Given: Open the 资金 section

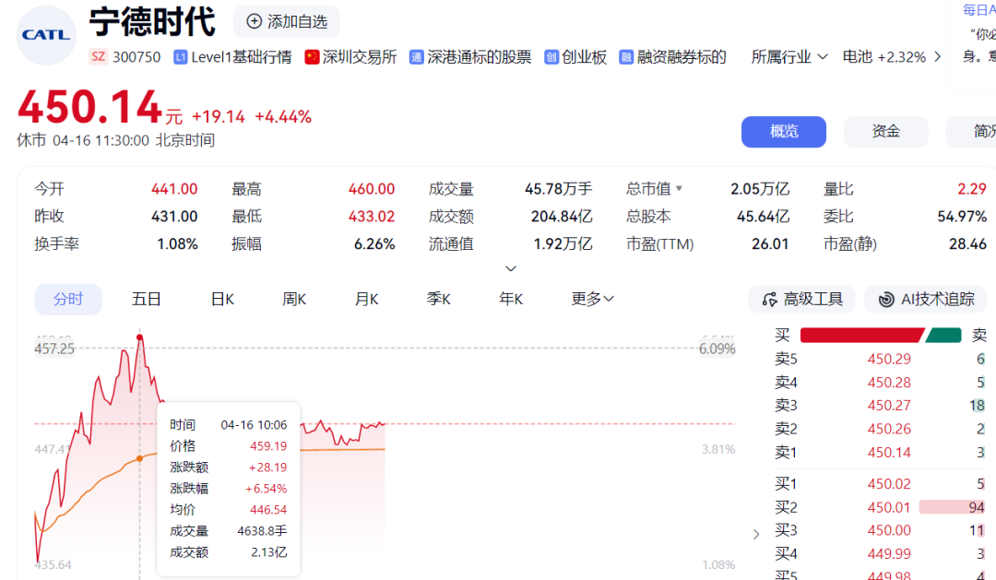Looking at the screenshot, I should 885,132.
